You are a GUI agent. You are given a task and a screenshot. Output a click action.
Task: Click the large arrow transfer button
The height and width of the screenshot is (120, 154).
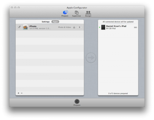pyautogui.click(x=91, y=58)
